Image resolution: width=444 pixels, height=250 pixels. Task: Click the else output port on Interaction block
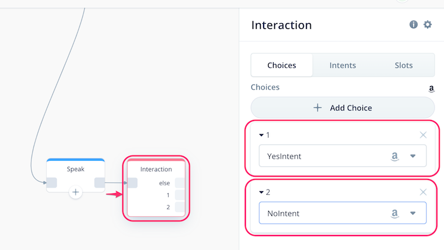(x=179, y=183)
